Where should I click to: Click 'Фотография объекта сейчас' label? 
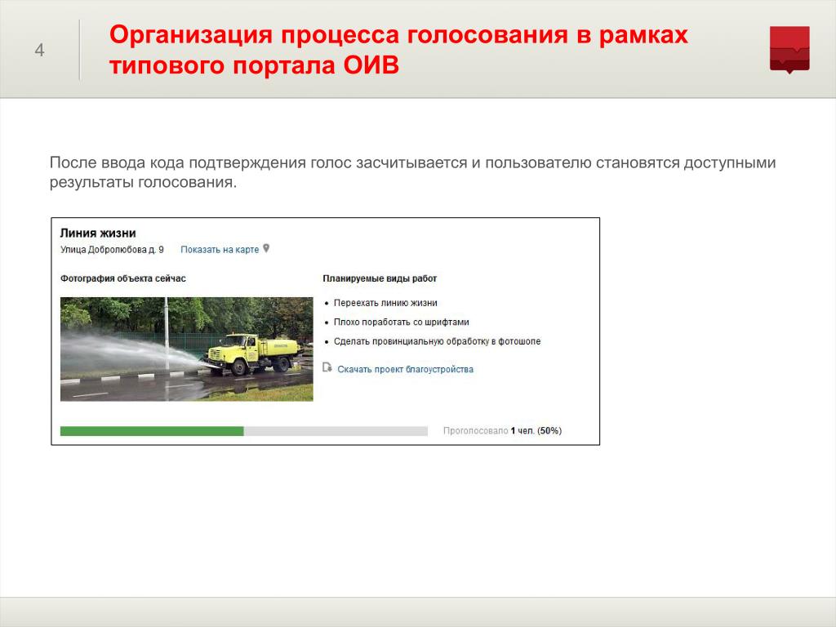(x=123, y=278)
